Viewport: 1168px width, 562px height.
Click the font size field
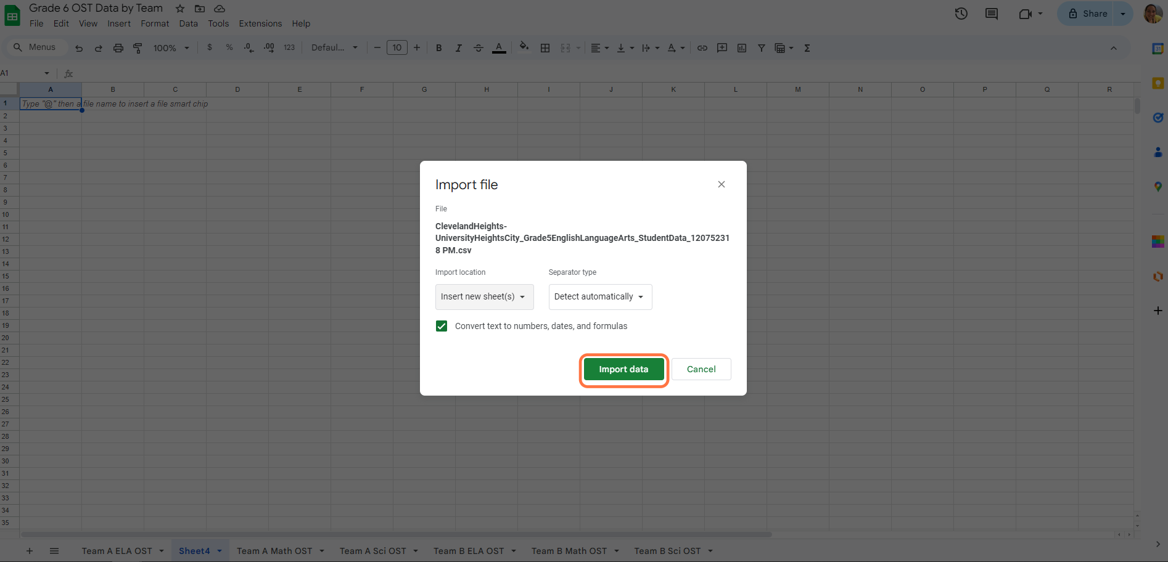397,47
